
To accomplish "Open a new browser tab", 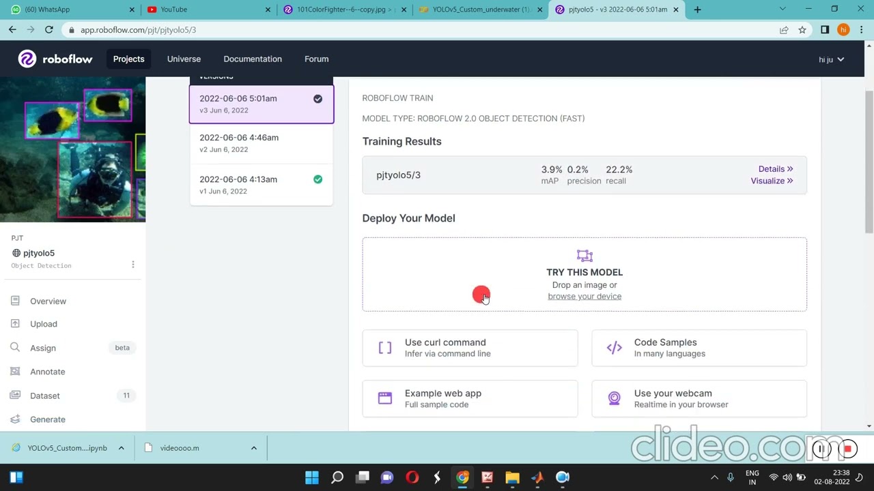I will 697,10.
